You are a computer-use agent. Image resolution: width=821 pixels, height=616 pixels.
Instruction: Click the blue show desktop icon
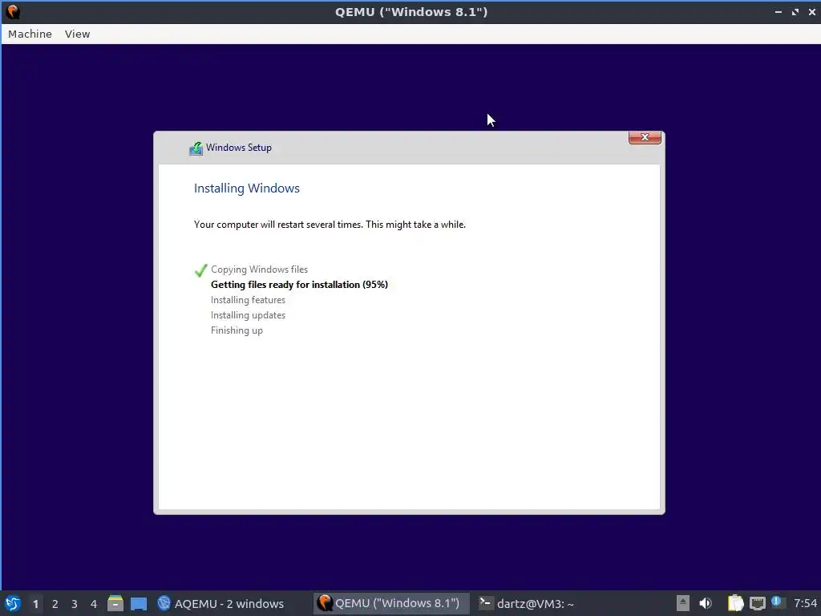[x=139, y=603]
